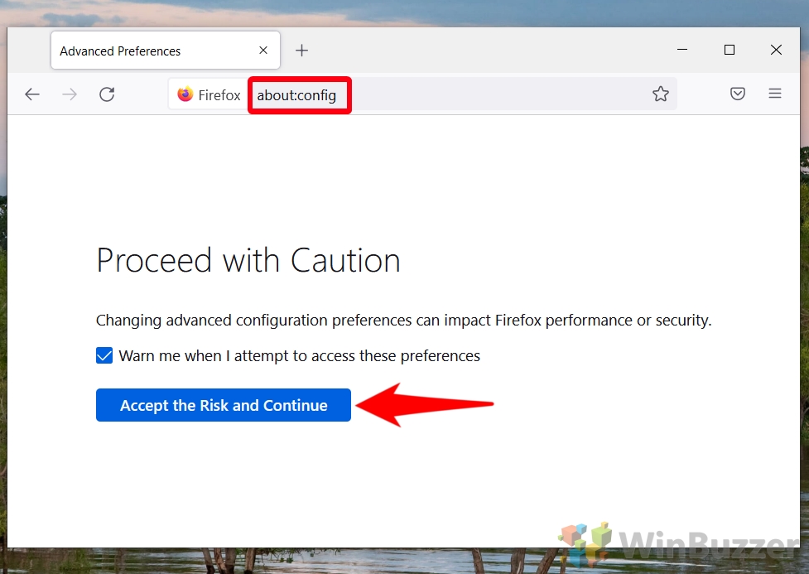Open a new tab with the plus icon
809x574 pixels.
pos(301,50)
